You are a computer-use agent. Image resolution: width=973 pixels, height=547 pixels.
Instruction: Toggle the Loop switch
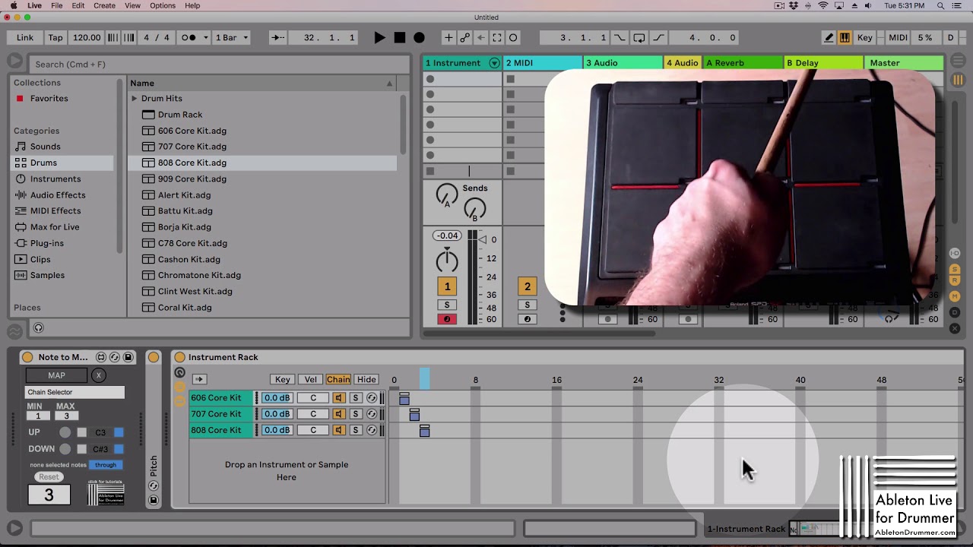[639, 37]
